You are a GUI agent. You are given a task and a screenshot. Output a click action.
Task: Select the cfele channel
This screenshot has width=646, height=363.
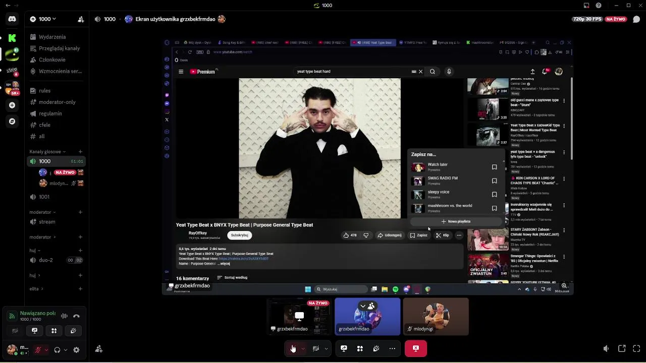[56, 125]
